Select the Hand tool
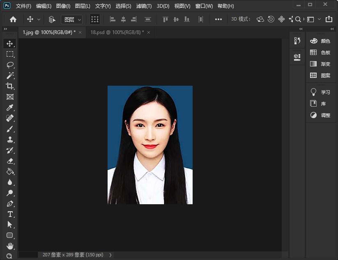 coord(10,246)
